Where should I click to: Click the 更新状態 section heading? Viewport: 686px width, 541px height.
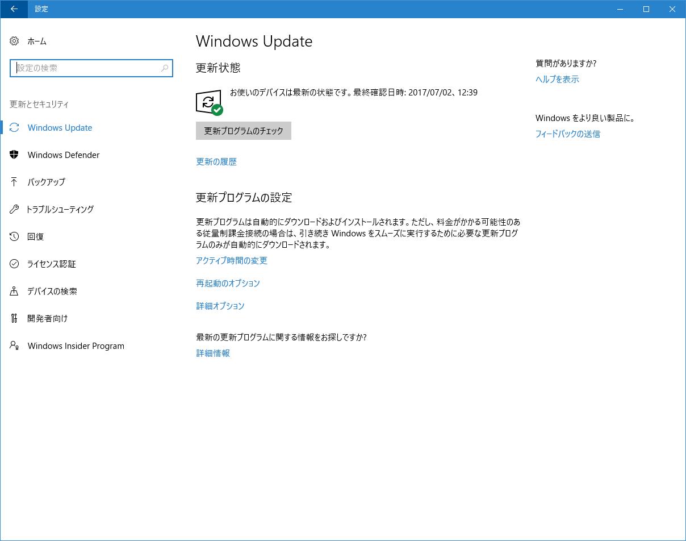coord(218,68)
